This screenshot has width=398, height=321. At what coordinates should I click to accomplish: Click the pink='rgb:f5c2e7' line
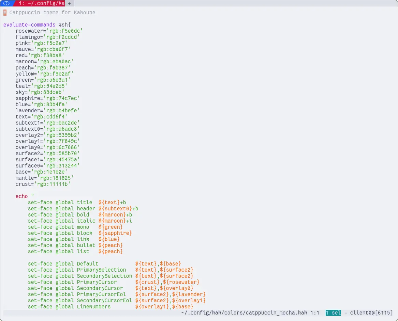coord(41,43)
